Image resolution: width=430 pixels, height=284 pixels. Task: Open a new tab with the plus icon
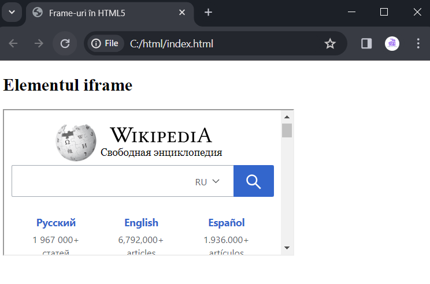[x=208, y=12]
